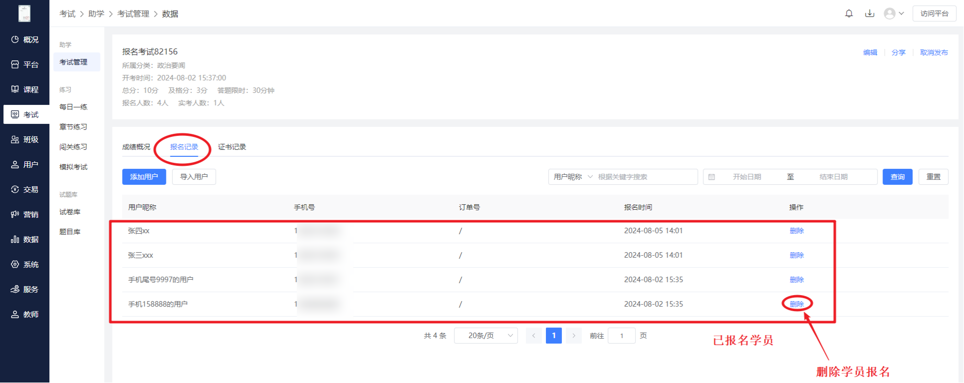The image size is (964, 383).
Task: Click the calendar icon in date range field
Action: point(712,177)
